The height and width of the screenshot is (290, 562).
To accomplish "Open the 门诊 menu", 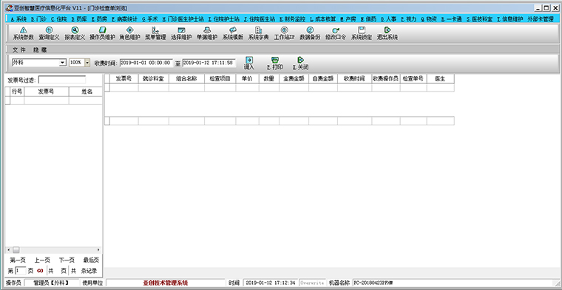I will pyautogui.click(x=39, y=19).
